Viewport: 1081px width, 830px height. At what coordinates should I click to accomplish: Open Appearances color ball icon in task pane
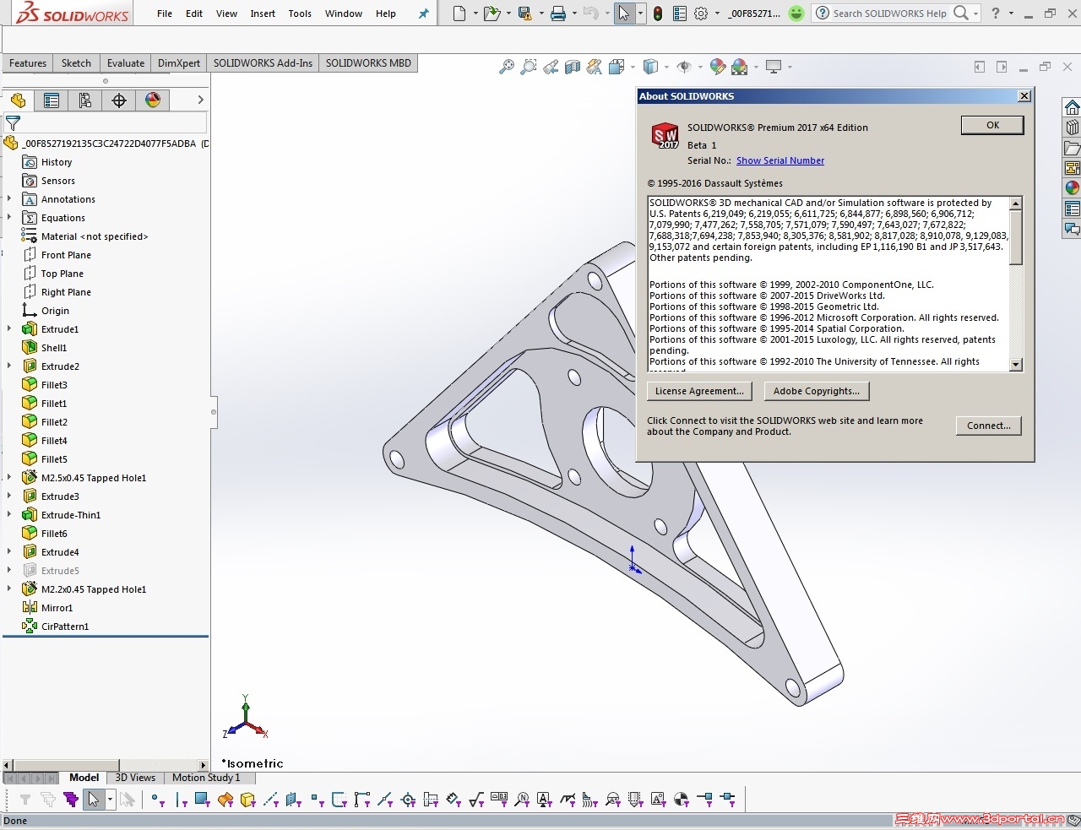(x=1072, y=188)
